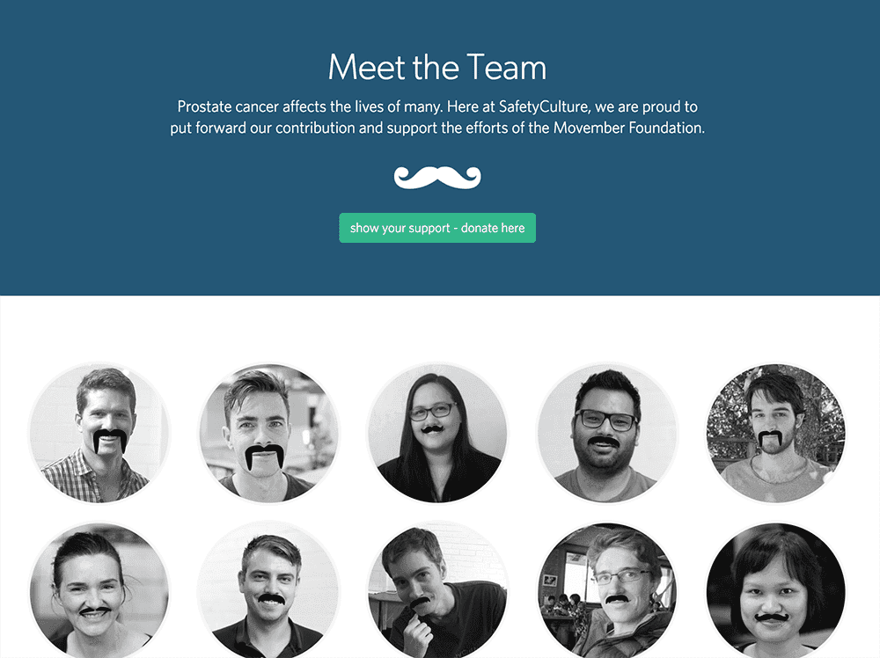Click thin mustache on bob-haired woman
Viewport: 880px width, 658px height.
[x=773, y=618]
